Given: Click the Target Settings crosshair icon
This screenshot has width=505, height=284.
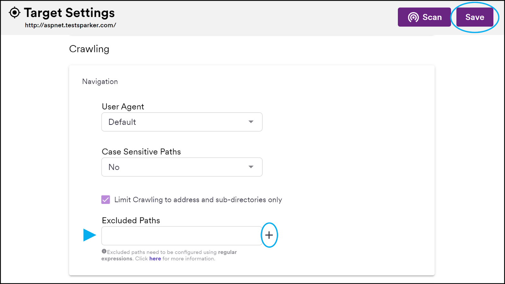Looking at the screenshot, I should coord(15,13).
